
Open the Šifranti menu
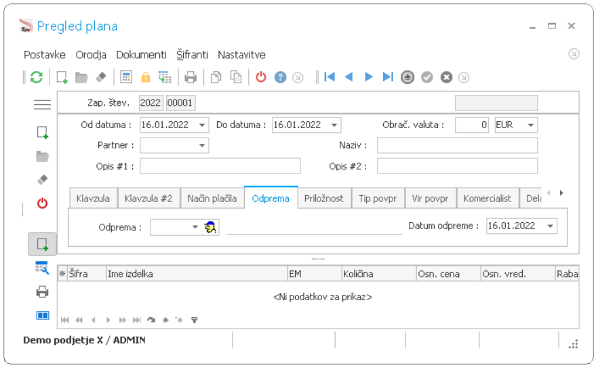[193, 55]
